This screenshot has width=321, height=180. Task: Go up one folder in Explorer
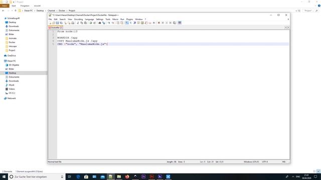pyautogui.click(x=16, y=10)
